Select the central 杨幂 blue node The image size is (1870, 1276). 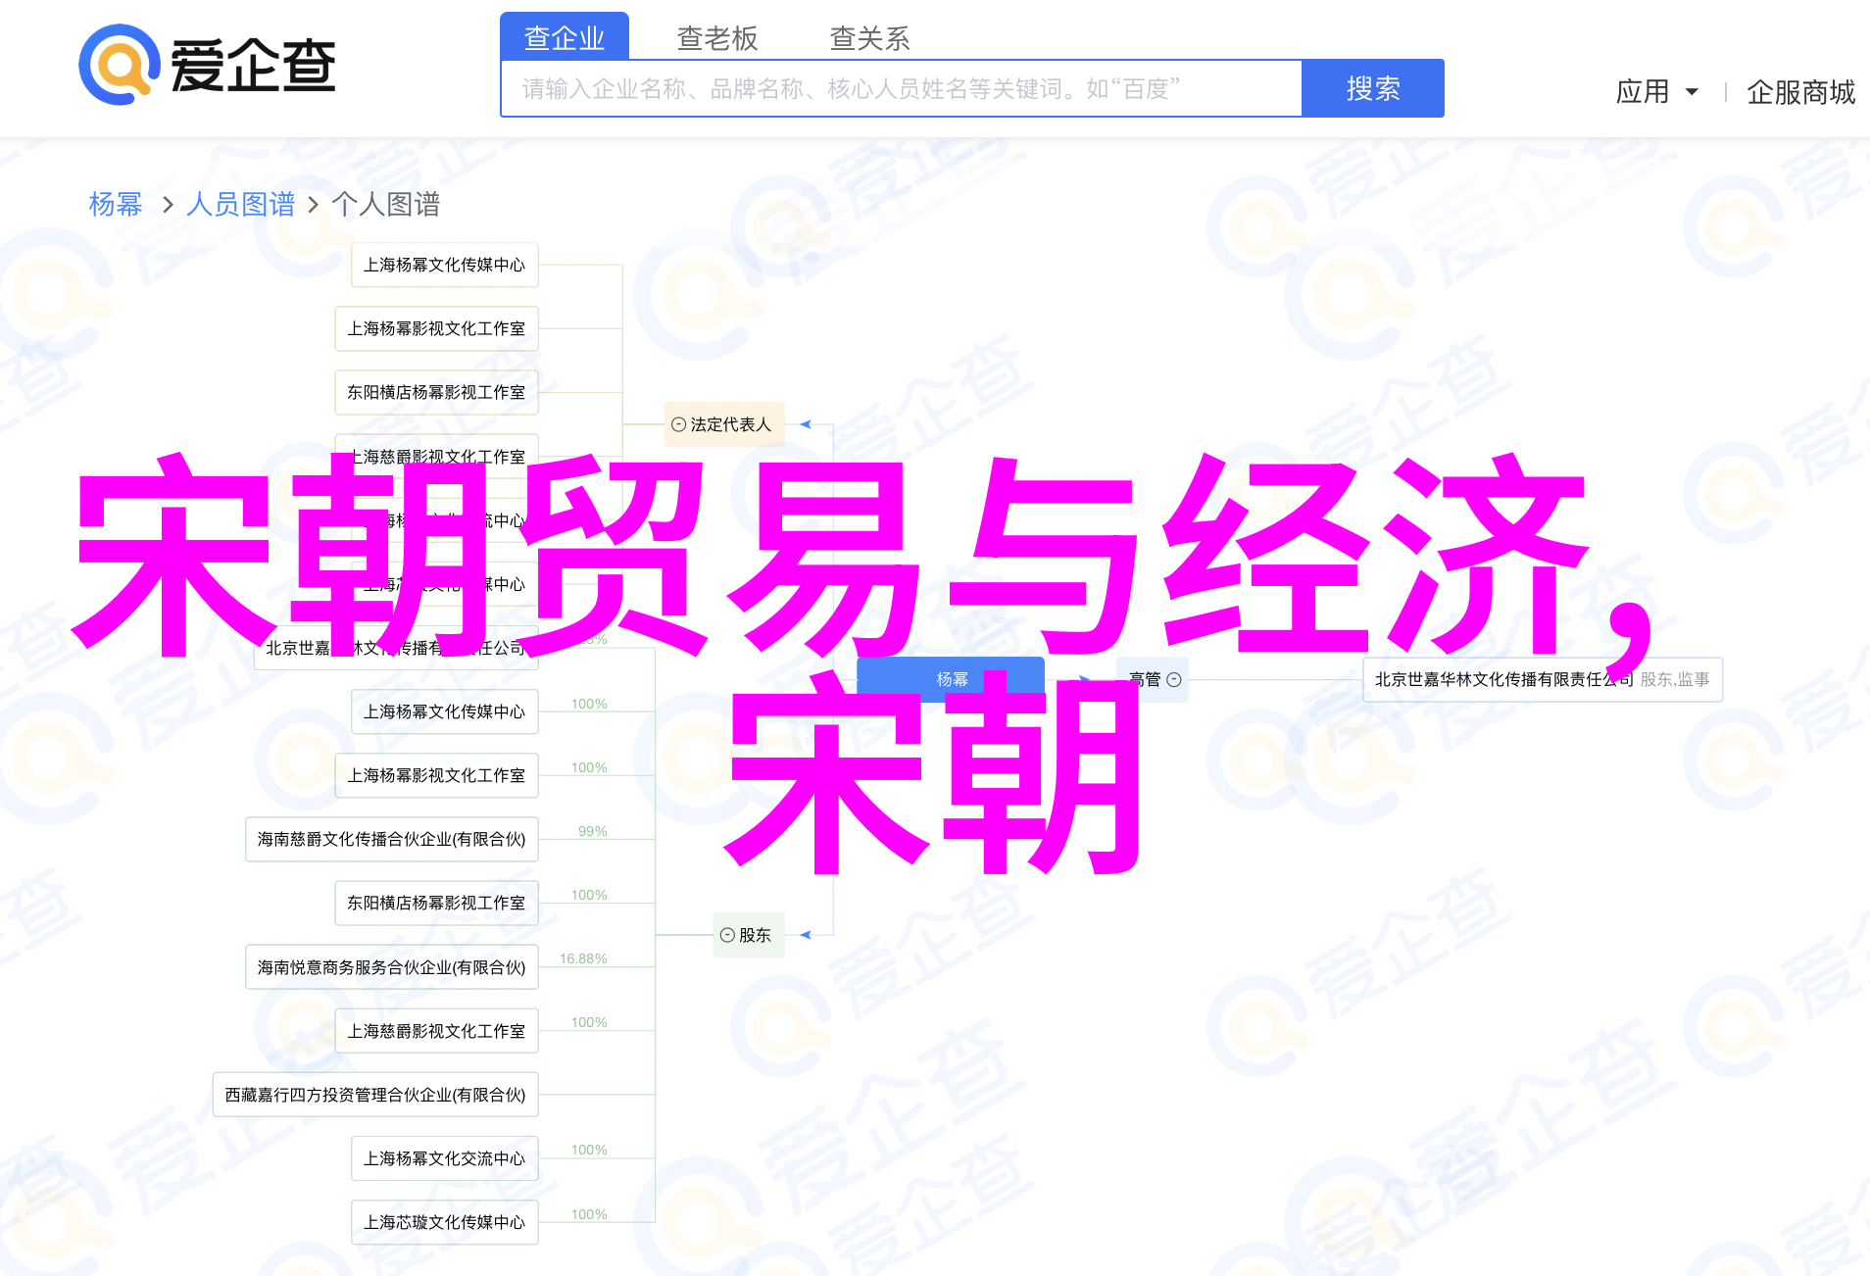(951, 679)
